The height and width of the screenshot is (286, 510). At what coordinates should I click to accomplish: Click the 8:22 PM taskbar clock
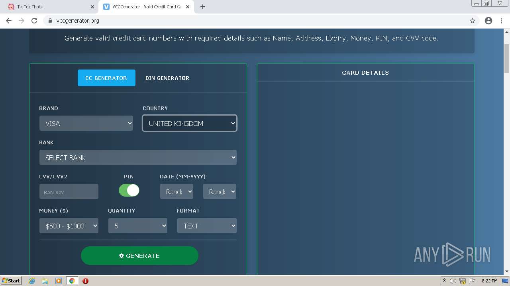(489, 281)
